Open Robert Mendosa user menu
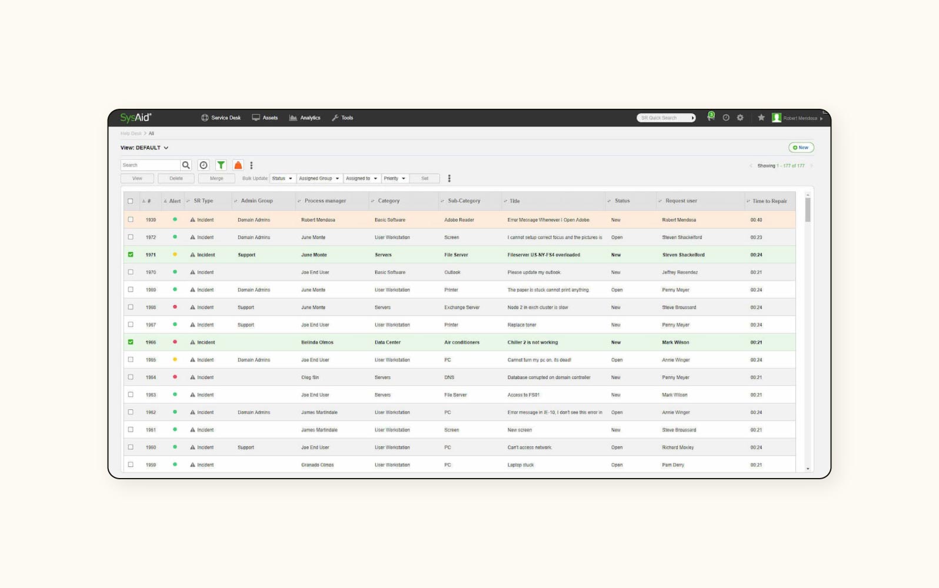939x588 pixels. (x=803, y=118)
